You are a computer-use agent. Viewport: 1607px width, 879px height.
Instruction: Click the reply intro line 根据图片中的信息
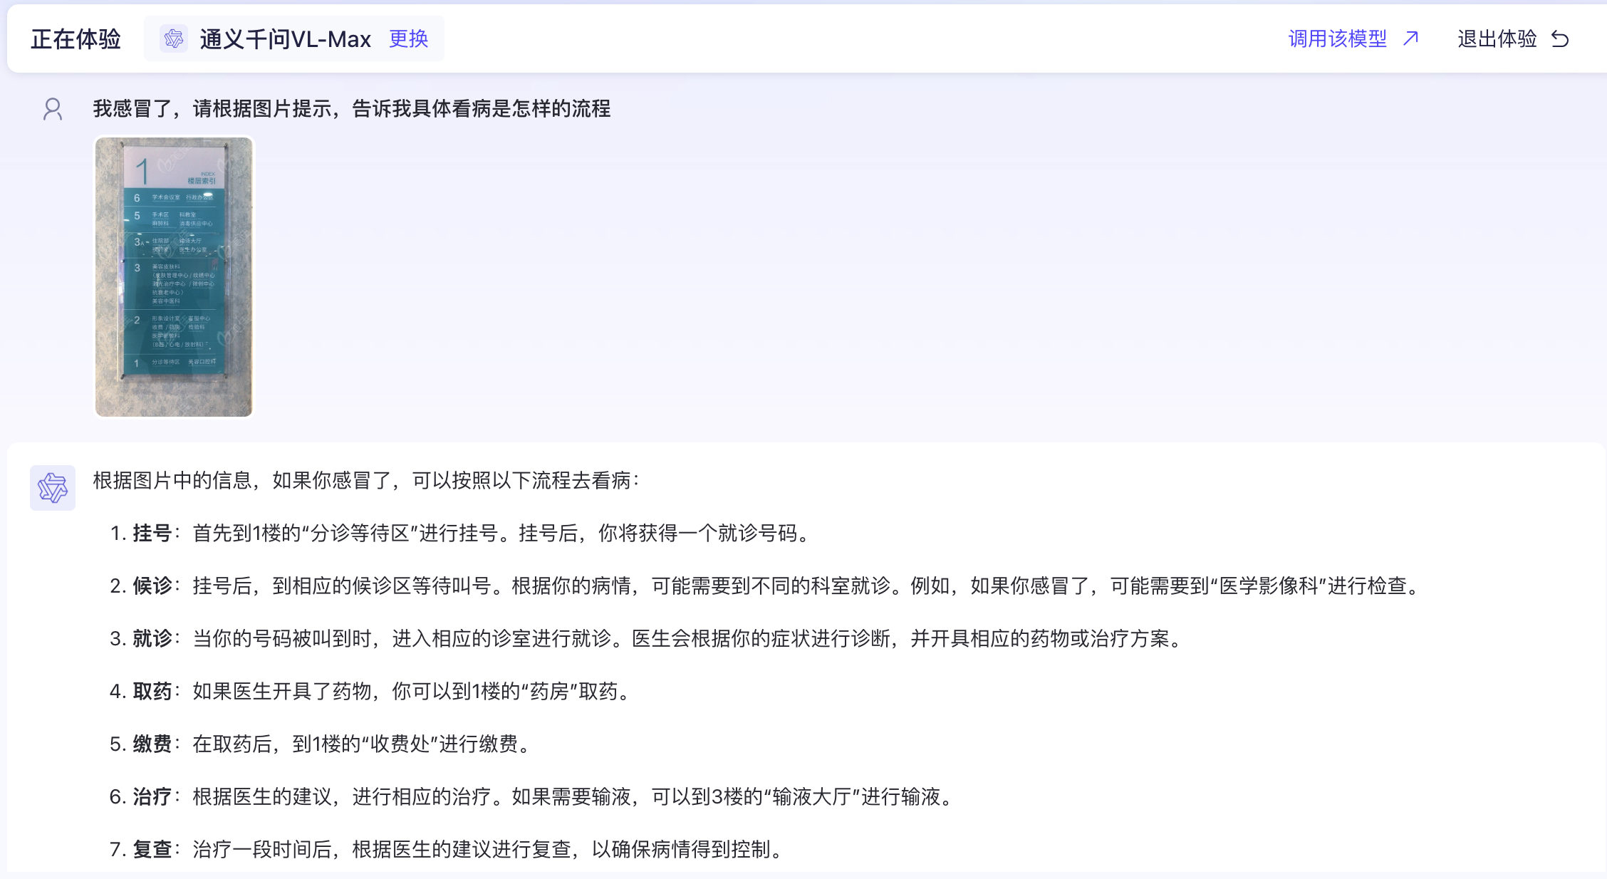click(x=366, y=480)
